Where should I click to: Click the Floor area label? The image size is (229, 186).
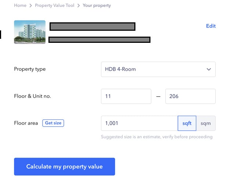26,123
